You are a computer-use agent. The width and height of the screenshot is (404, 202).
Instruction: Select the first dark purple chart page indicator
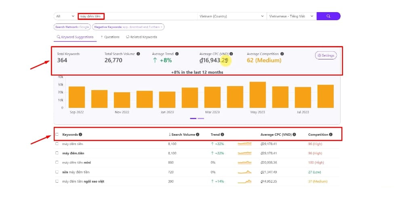click(x=193, y=118)
